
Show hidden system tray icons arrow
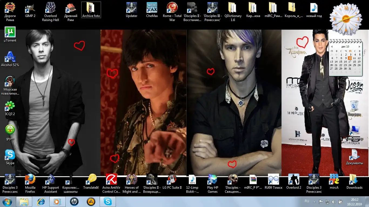click(x=314, y=202)
